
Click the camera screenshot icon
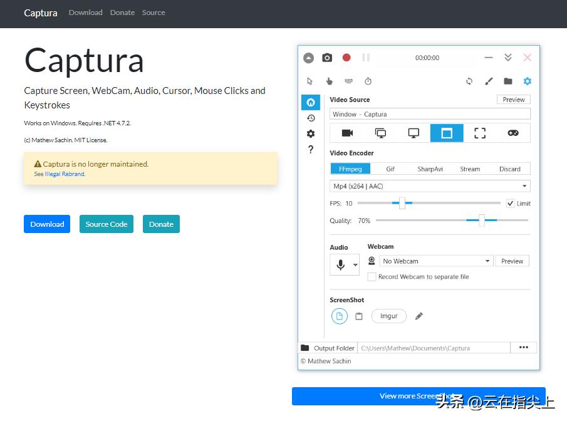(x=327, y=58)
